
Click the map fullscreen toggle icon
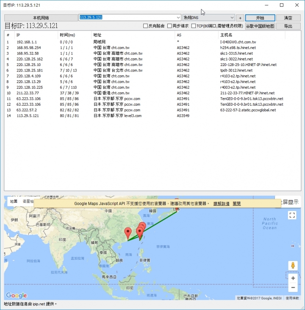292,215
